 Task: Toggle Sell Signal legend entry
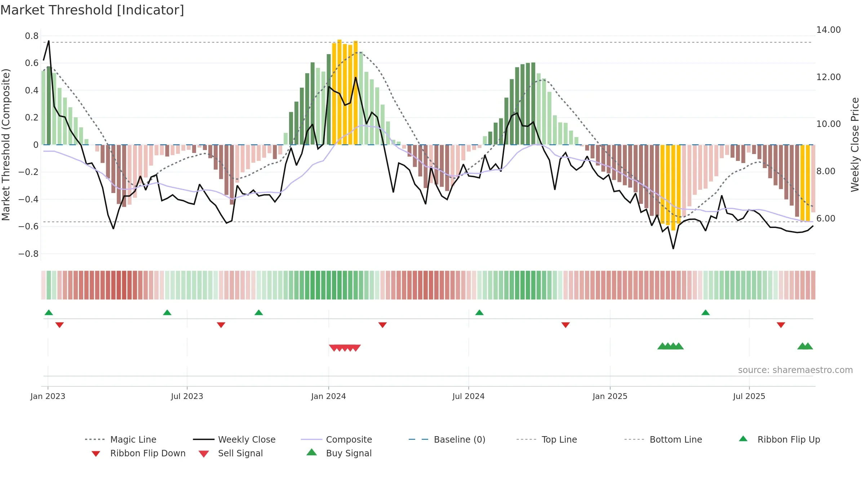point(231,453)
